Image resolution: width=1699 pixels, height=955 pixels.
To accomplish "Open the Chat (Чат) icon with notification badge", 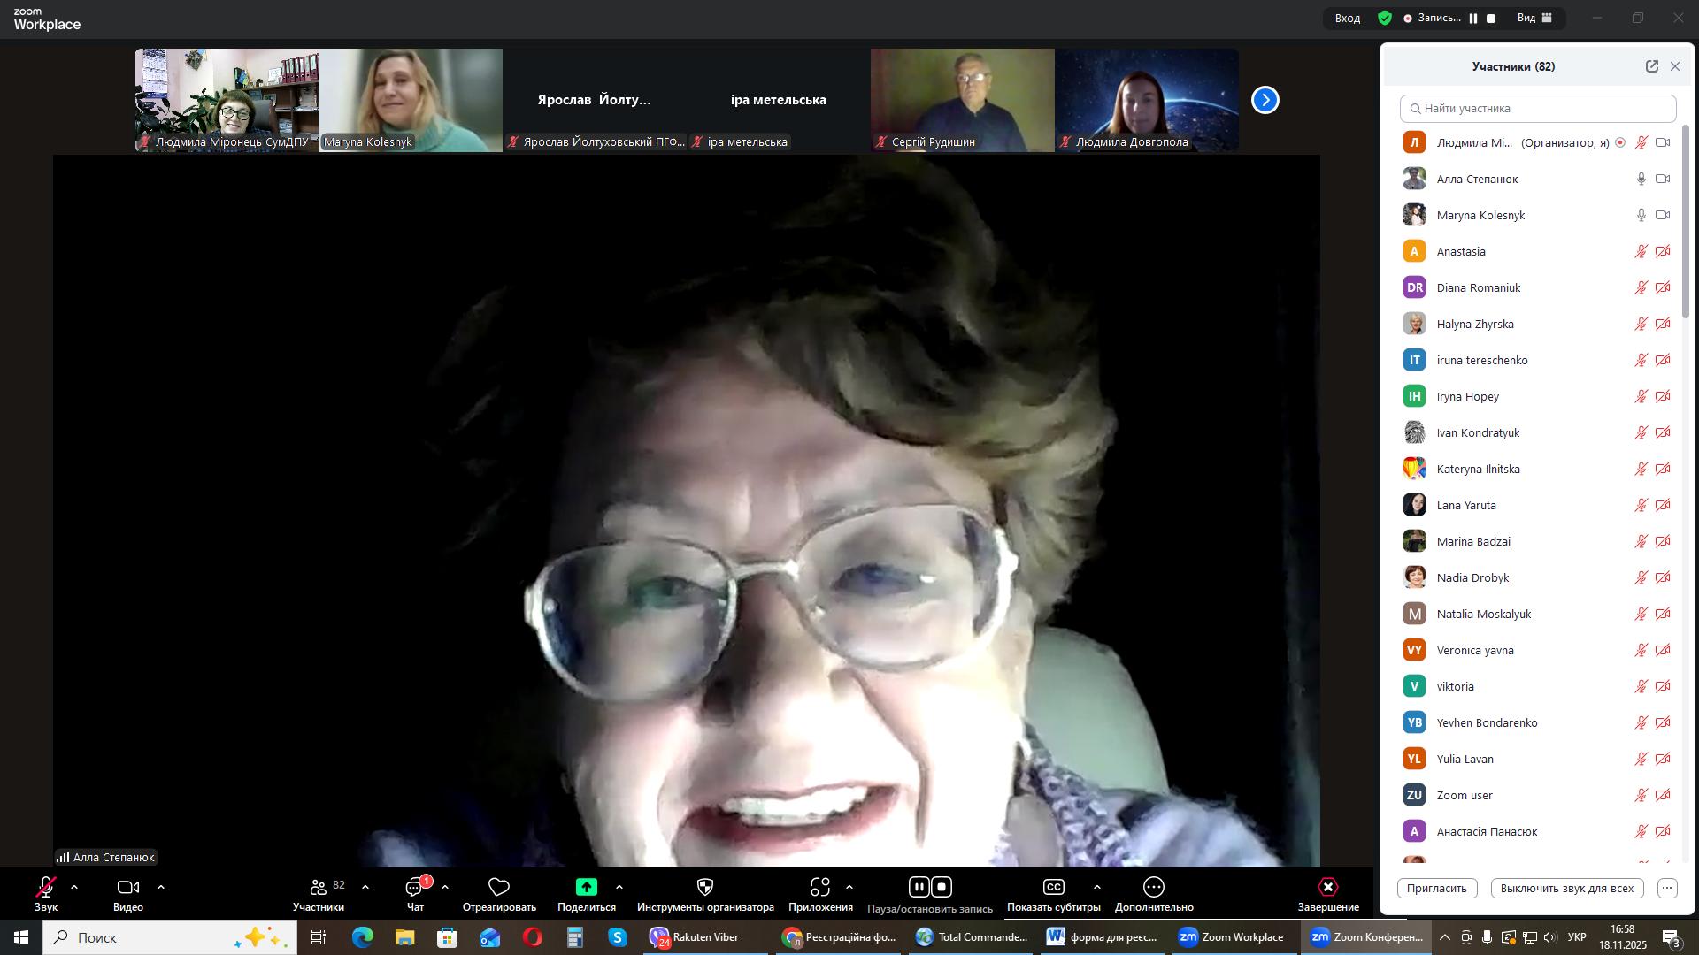I will point(415,887).
